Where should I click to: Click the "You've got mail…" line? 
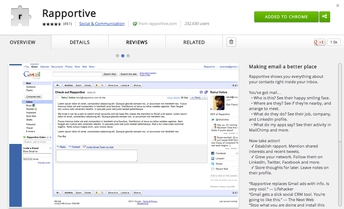[x=265, y=93]
